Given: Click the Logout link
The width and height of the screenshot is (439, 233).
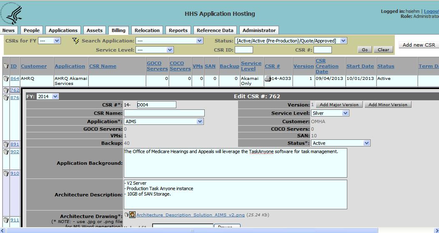Looking at the screenshot, I should coord(431,12).
